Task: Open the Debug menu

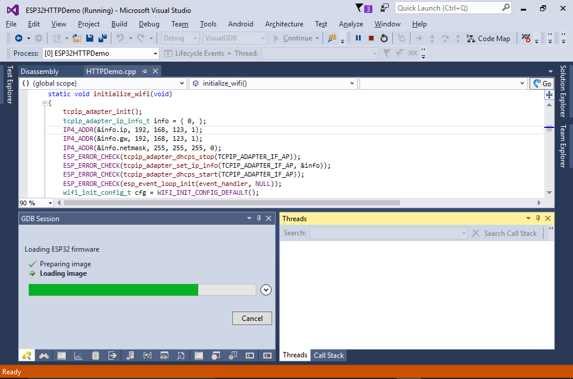Action: (x=149, y=24)
